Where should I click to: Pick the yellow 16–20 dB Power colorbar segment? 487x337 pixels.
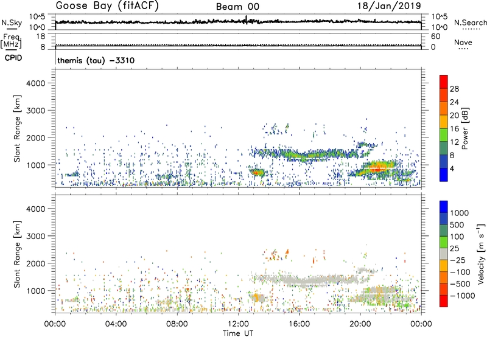[444, 121]
